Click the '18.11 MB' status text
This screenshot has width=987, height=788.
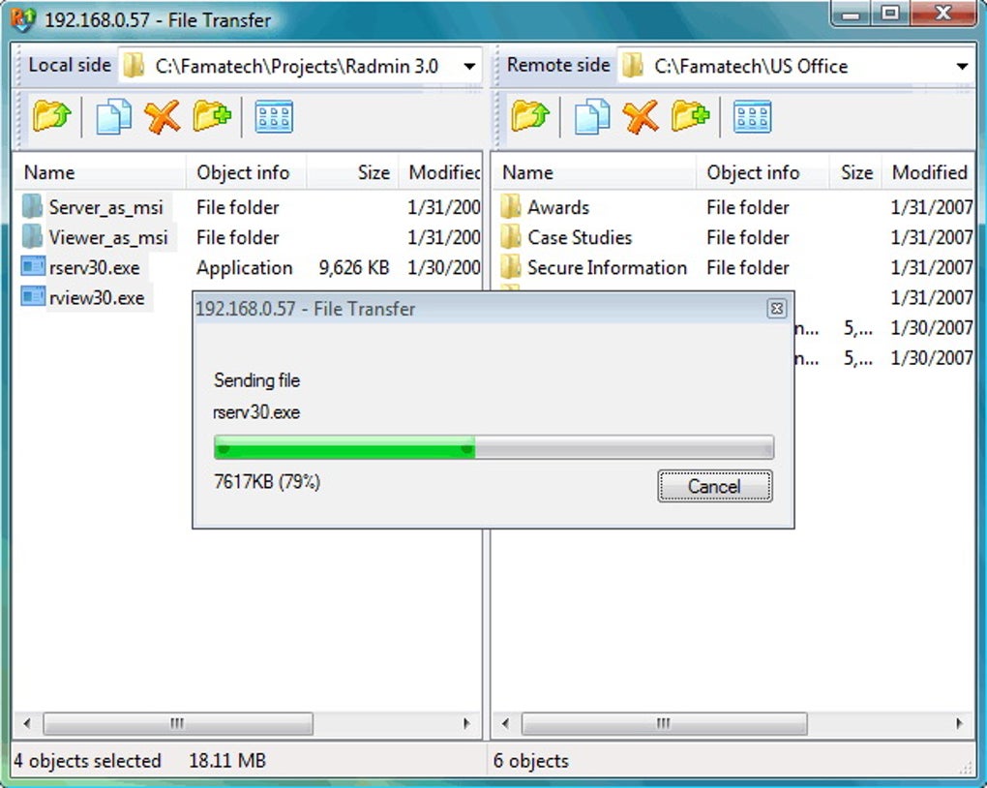click(x=227, y=760)
